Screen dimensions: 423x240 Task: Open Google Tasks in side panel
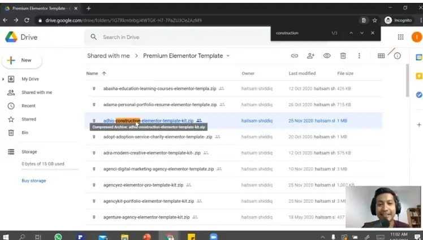(418, 94)
